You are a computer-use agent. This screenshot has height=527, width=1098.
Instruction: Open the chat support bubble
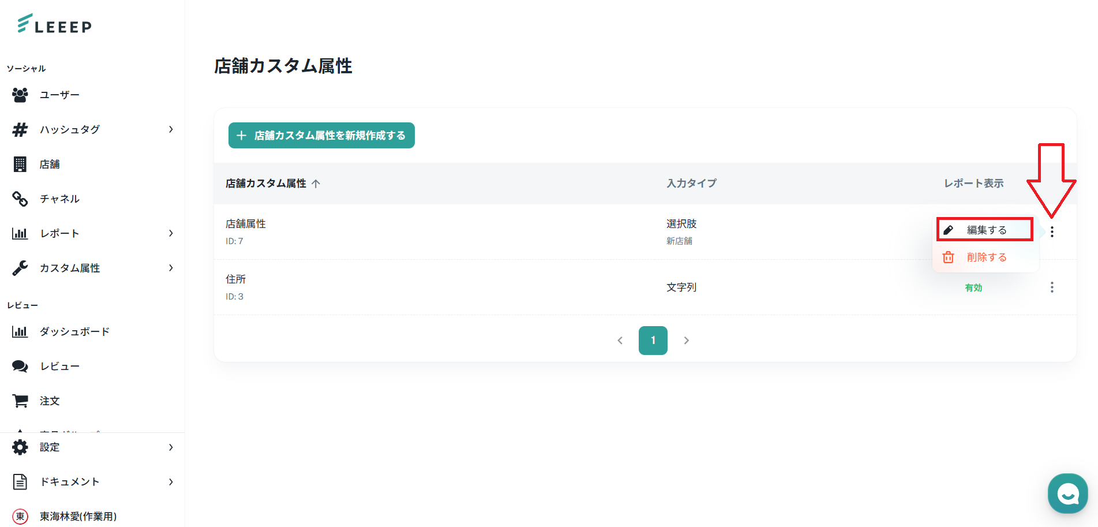point(1067,494)
